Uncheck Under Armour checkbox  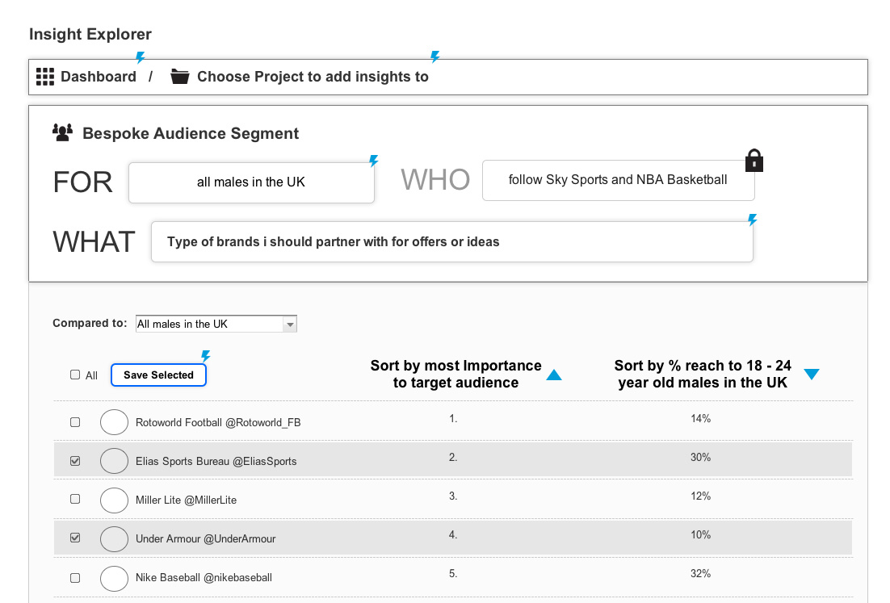(x=75, y=538)
